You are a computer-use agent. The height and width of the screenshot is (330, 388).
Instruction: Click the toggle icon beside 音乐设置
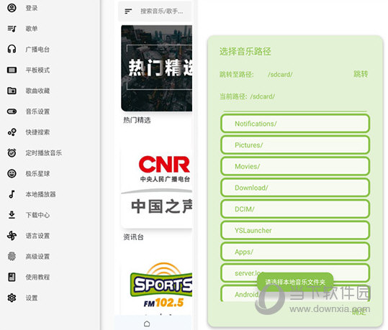[x=12, y=111]
